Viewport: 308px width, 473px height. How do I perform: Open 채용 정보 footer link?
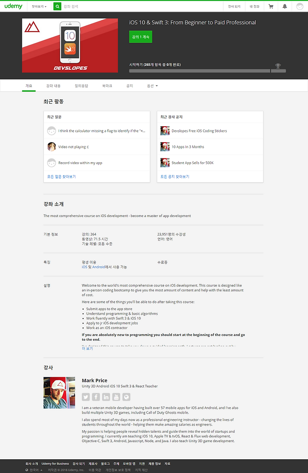tap(154, 464)
